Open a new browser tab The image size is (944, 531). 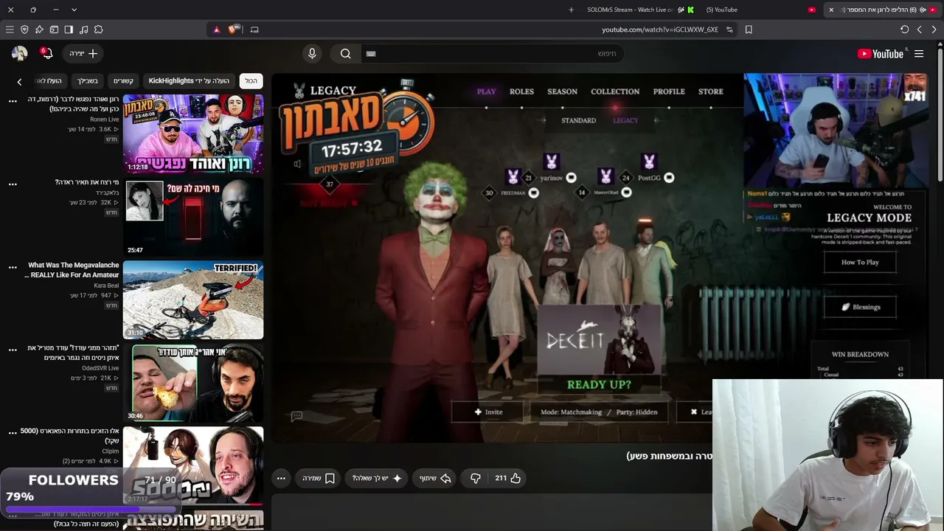[571, 10]
